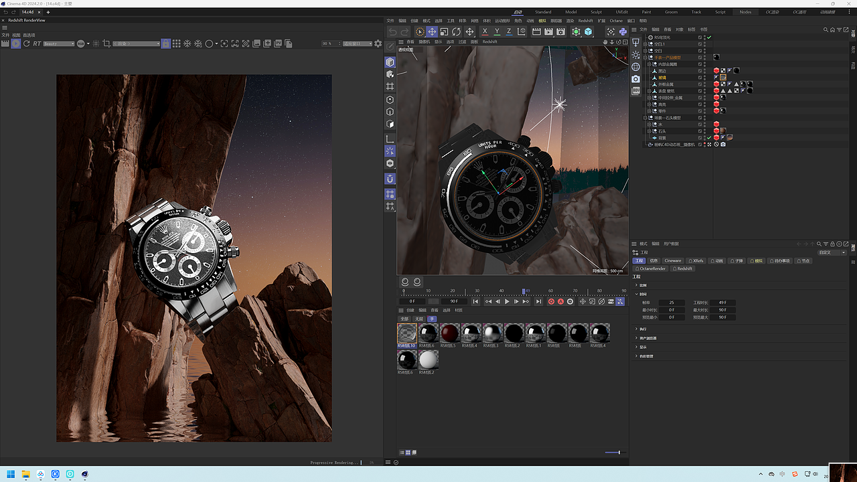Click the record active objects keyframe button

(551, 302)
